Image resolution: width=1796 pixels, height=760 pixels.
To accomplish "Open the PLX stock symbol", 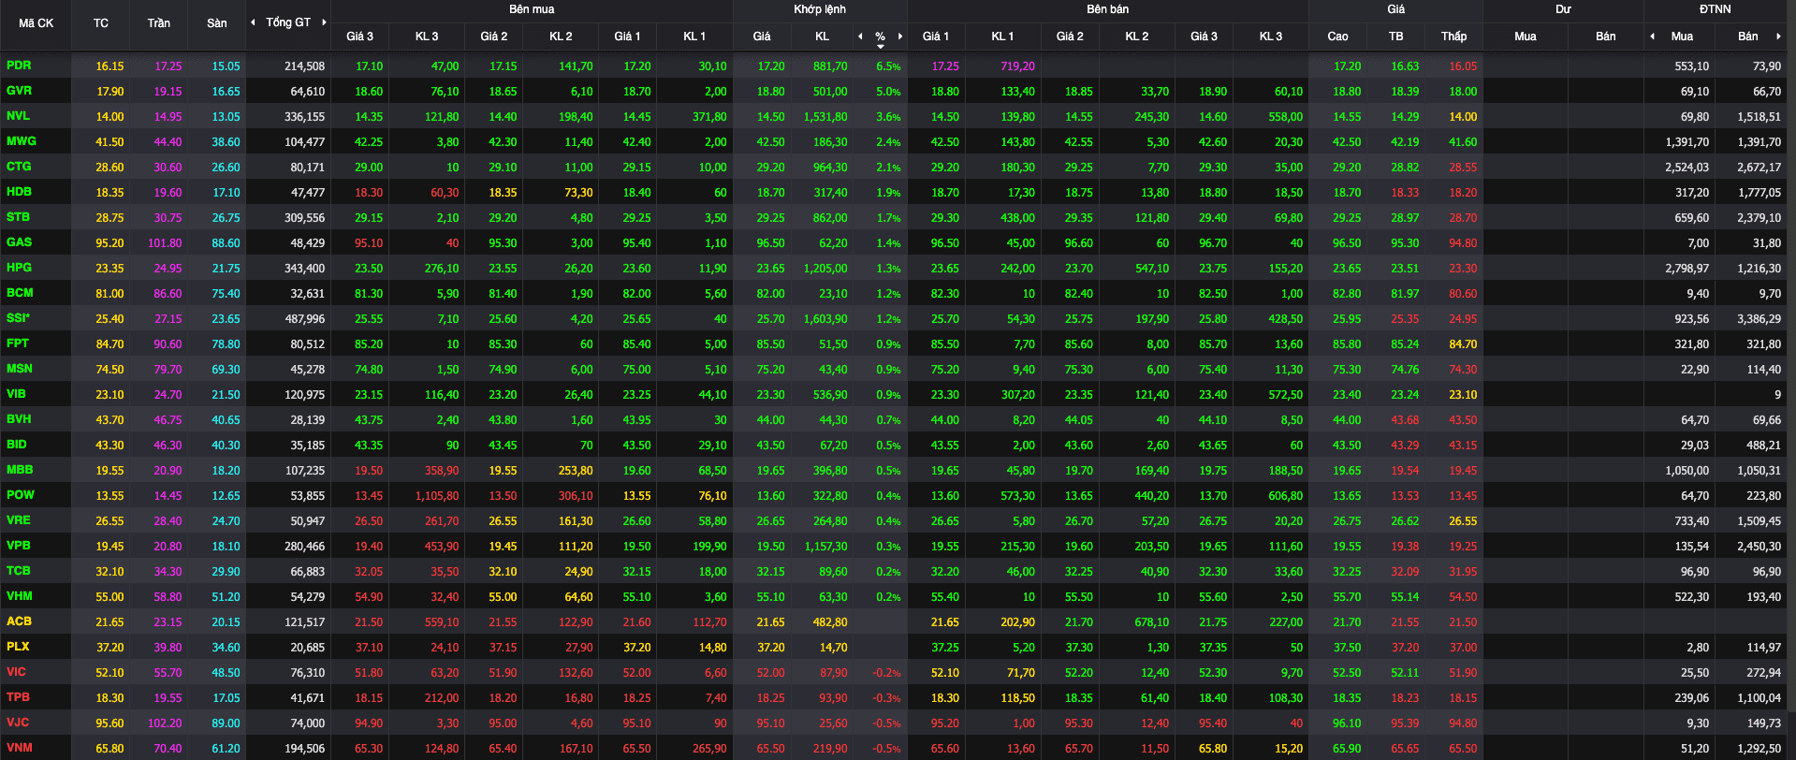I will click(x=18, y=647).
